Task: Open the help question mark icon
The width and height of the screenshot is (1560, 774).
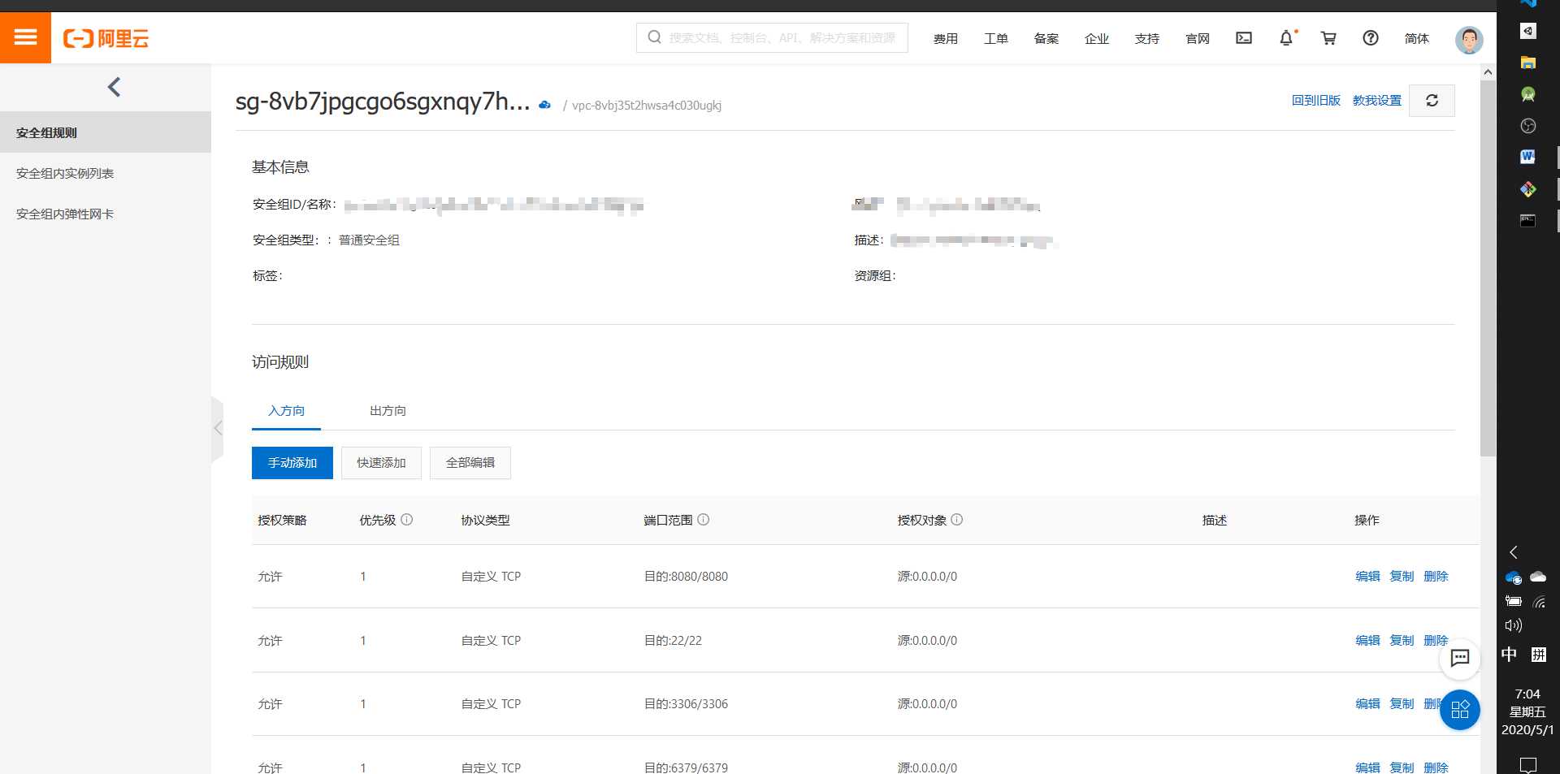Action: click(1371, 38)
